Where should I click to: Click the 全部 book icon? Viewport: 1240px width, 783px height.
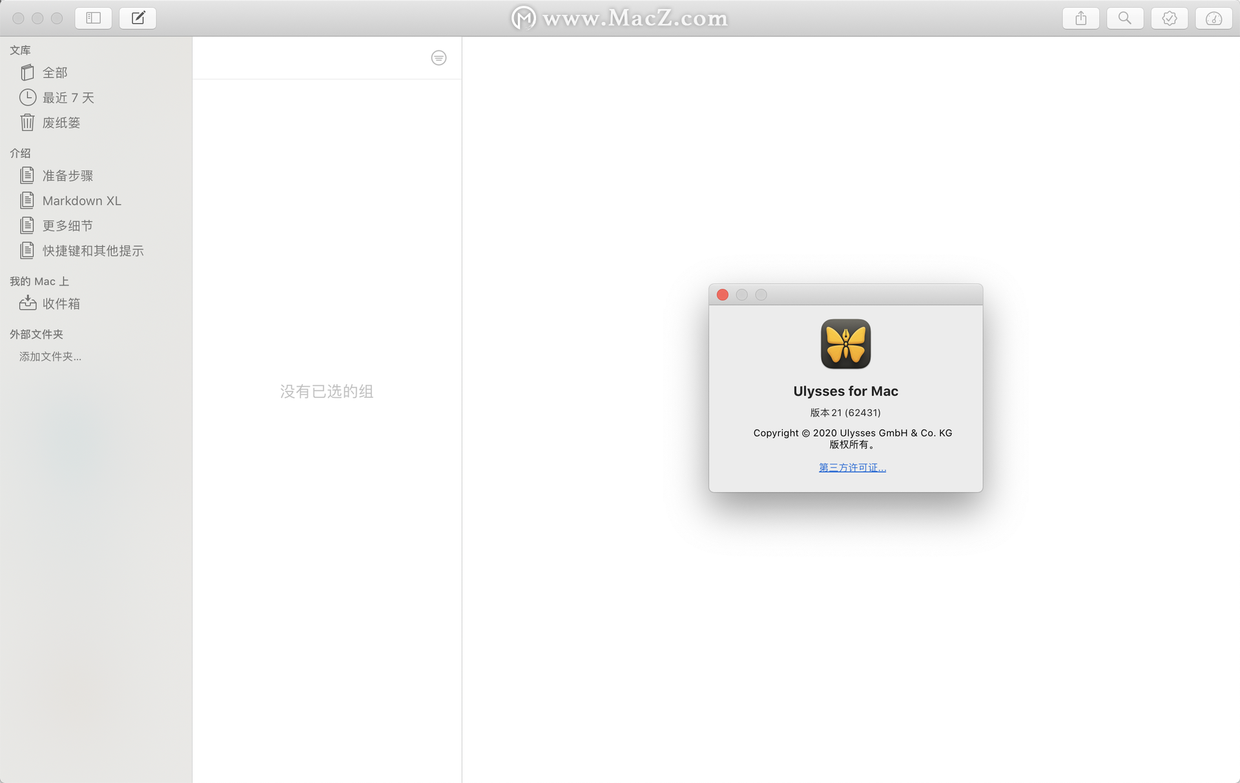[27, 72]
